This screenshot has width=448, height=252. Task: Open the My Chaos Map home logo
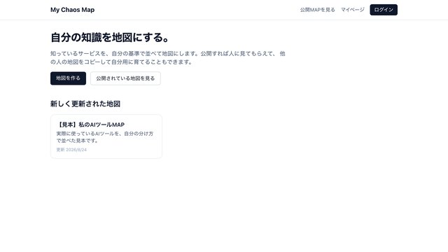72,10
